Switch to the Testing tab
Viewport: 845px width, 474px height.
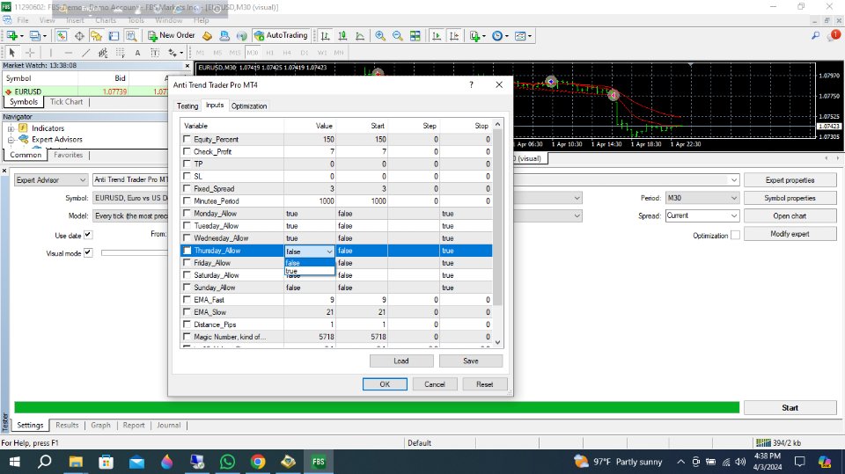(x=187, y=106)
